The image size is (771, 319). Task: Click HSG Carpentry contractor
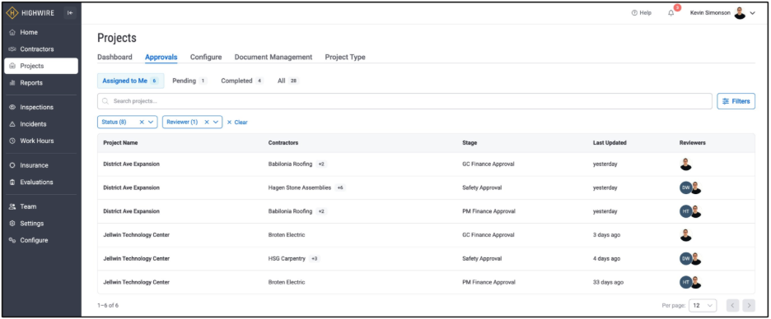[287, 259]
